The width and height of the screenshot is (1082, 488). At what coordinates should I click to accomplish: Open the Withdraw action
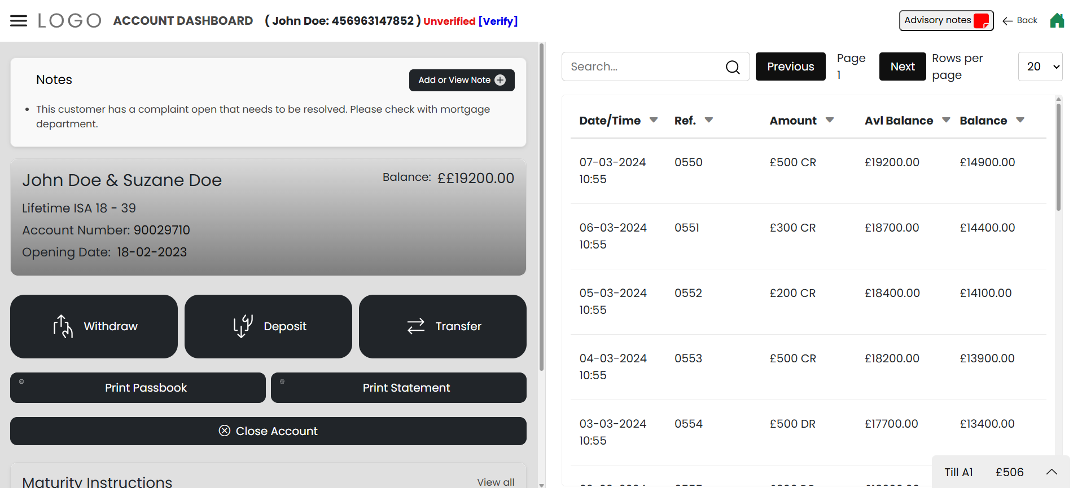click(94, 326)
